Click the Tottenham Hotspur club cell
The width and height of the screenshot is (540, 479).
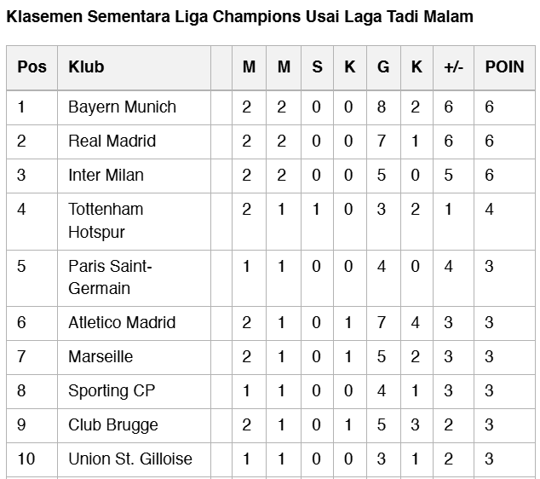click(x=106, y=220)
